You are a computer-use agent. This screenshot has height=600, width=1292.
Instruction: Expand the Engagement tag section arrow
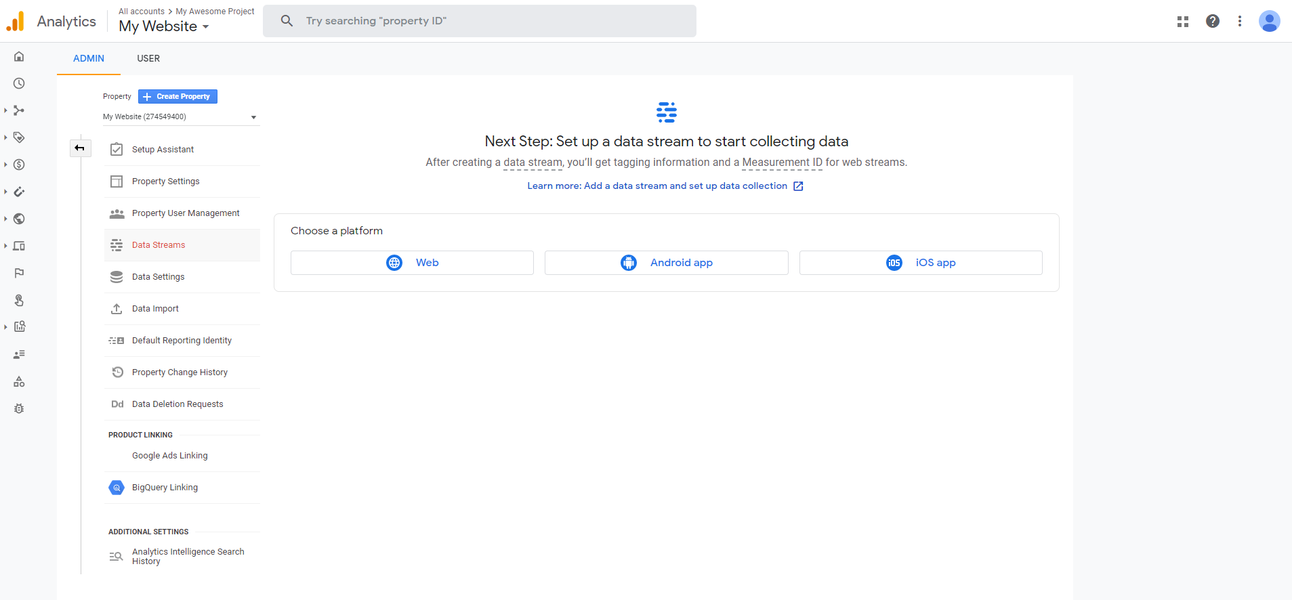(5, 137)
